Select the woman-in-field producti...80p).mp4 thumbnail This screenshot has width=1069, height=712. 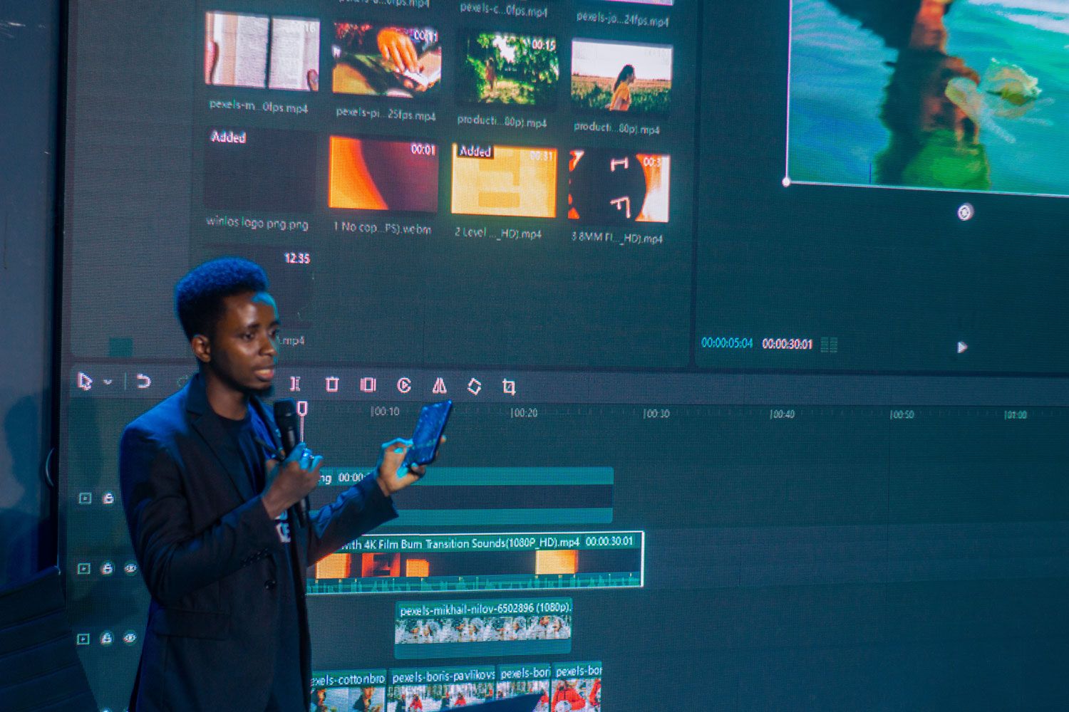[x=621, y=75]
